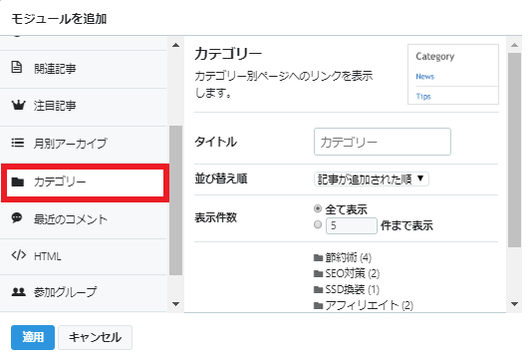The height and width of the screenshot is (360, 532).
Task: Click the folder icon next to 節約術 (4)
Action: pyautogui.click(x=318, y=258)
